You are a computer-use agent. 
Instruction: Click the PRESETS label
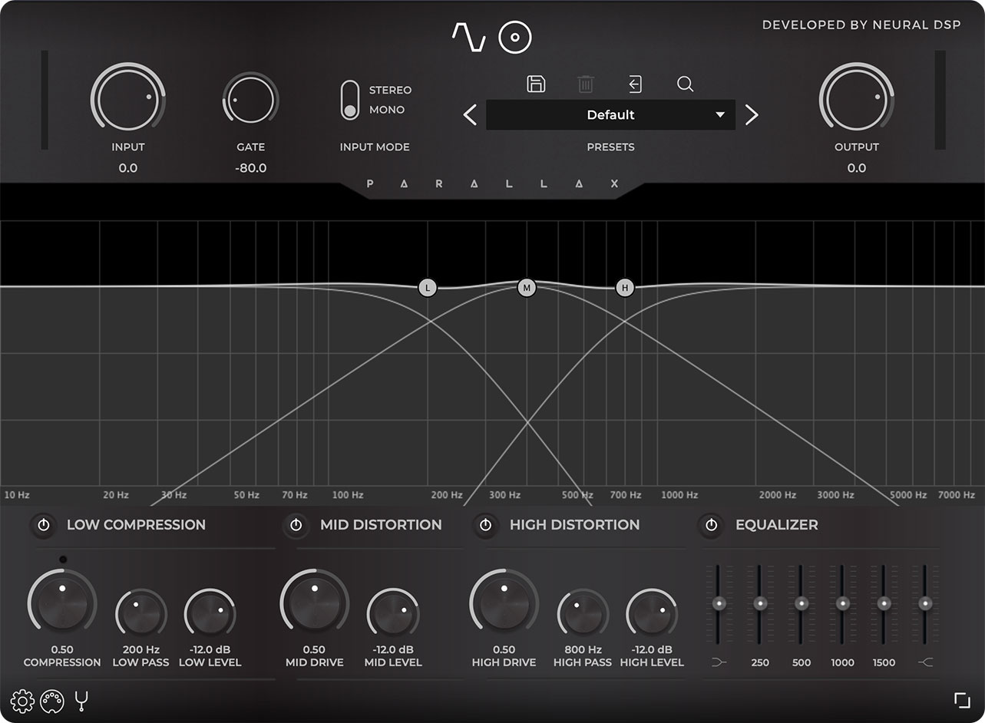tap(610, 147)
